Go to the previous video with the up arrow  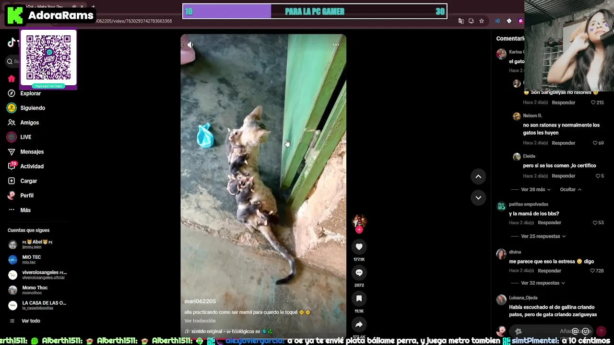[478, 176]
